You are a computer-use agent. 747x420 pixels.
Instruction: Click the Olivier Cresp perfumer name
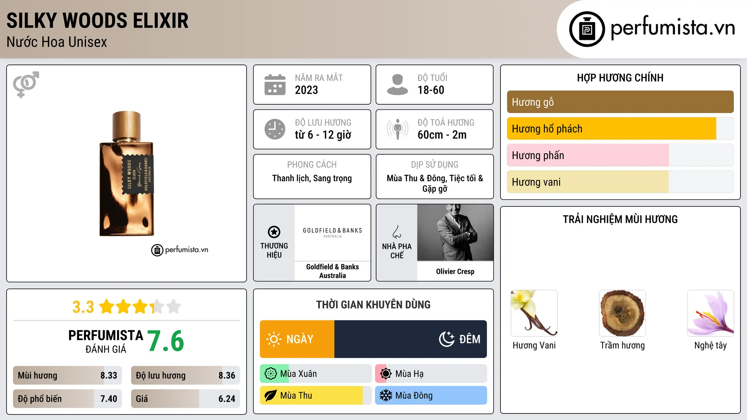(x=455, y=272)
